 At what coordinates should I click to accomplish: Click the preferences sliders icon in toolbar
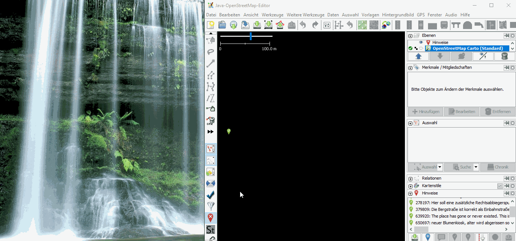(x=327, y=25)
